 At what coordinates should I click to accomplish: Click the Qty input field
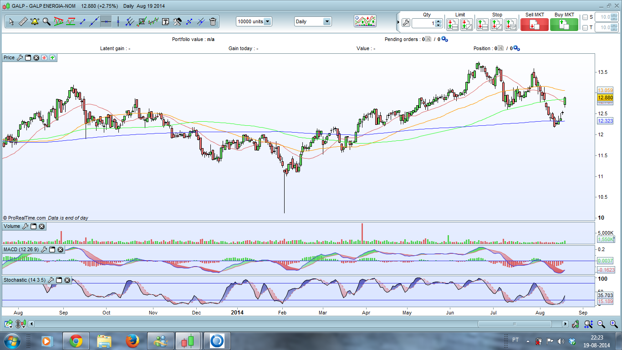423,23
